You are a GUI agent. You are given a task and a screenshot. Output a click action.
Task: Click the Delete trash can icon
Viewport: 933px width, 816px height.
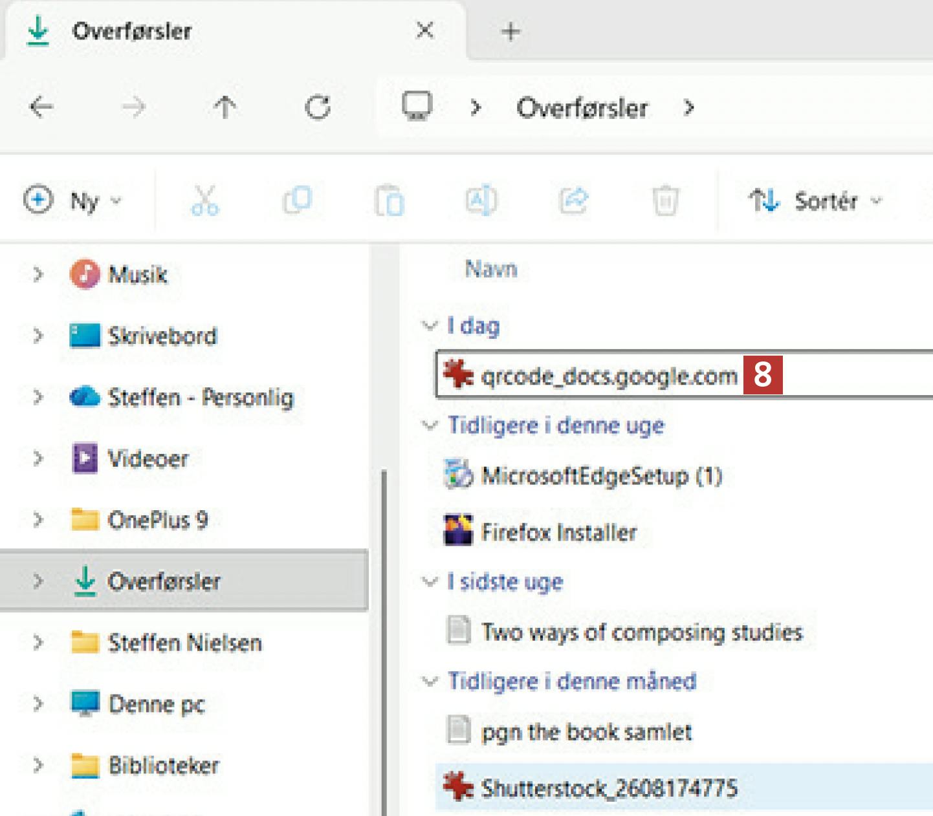tap(665, 200)
